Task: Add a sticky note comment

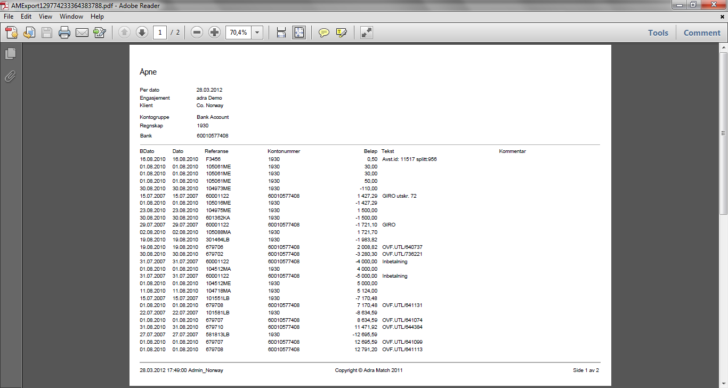Action: pos(324,33)
